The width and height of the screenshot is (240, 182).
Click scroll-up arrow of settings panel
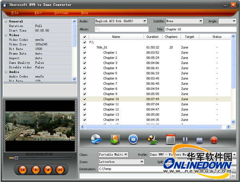pos(74,22)
